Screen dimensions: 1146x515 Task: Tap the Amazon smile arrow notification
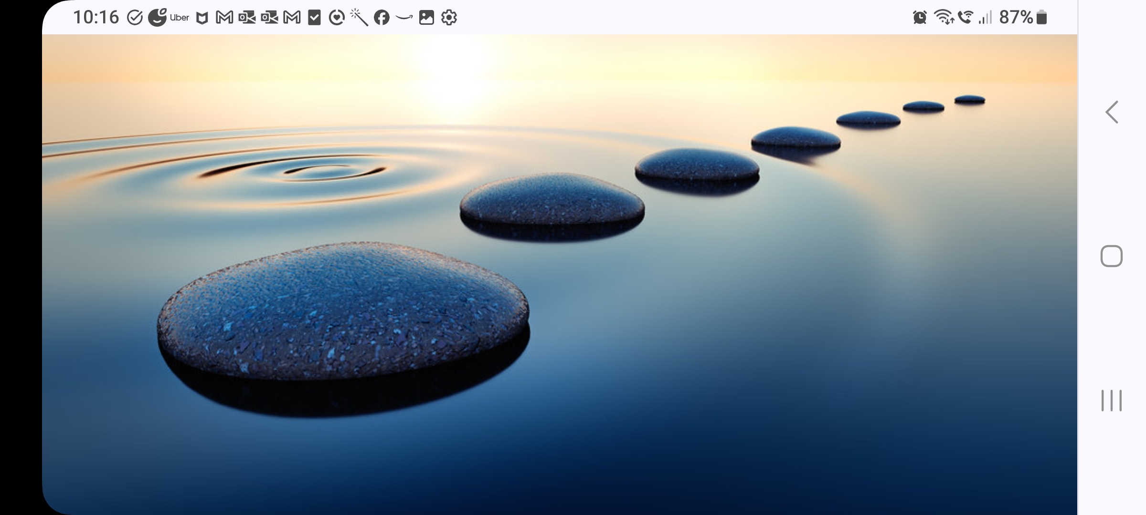point(404,18)
